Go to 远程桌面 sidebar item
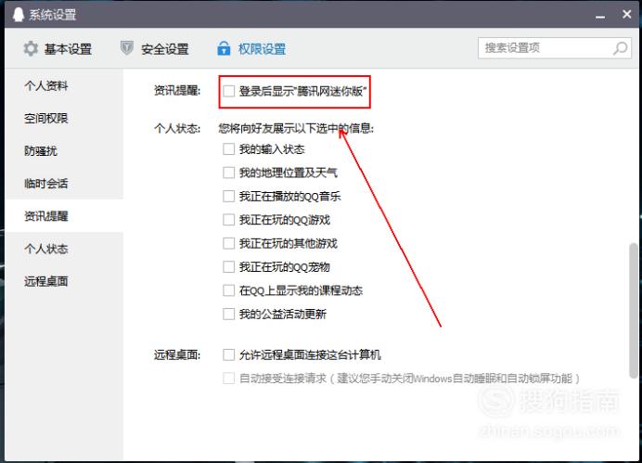642x463 pixels. (x=64, y=281)
